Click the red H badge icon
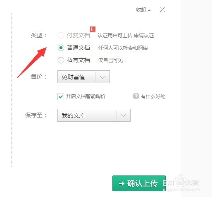 point(93,29)
